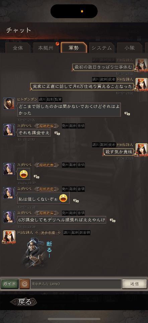Open the emoji picker smiley icon
The width and height of the screenshot is (148, 323).
tap(24, 284)
